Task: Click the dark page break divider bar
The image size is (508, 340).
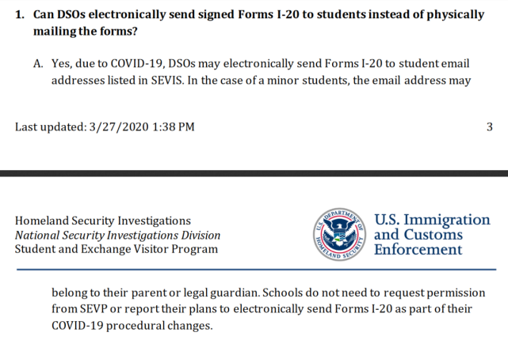Action: pyautogui.click(x=254, y=173)
